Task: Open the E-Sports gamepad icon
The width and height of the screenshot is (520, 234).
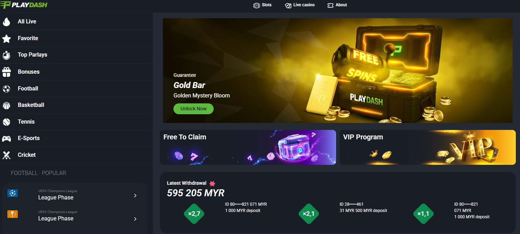Action: point(6,138)
